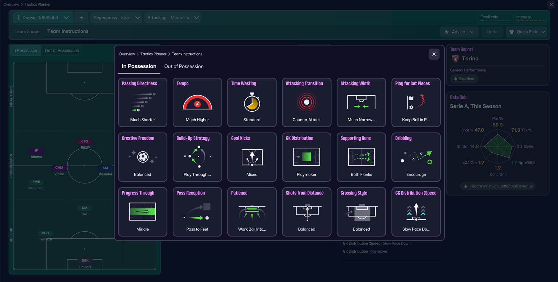Open Tactics Planner in dialog breadcrumb
This screenshot has width=558, height=282.
click(x=153, y=54)
